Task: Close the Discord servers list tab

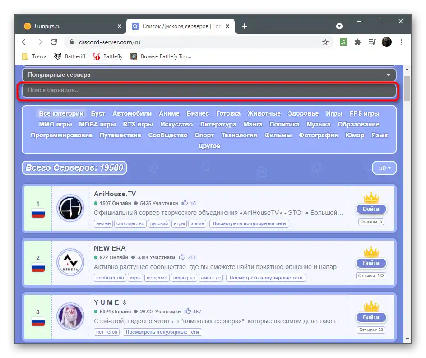Action: (x=228, y=26)
